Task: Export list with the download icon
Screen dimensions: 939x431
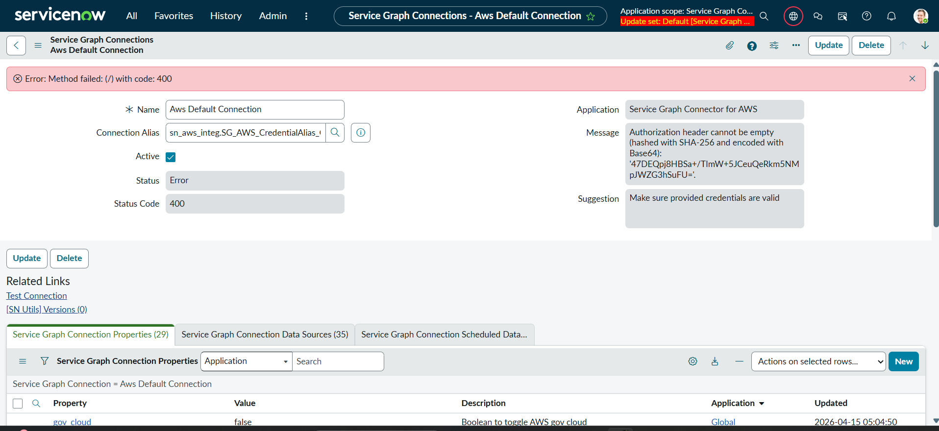Action: [x=715, y=361]
